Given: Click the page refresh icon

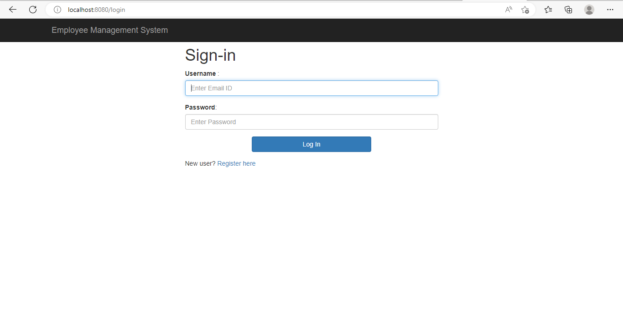Looking at the screenshot, I should pos(32,9).
